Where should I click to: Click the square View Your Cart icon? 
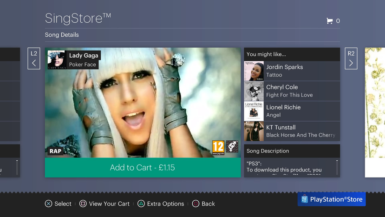[83, 204]
